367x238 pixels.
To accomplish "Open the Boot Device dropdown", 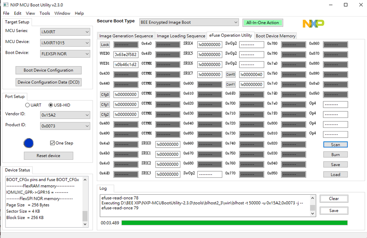I will (x=65, y=54).
